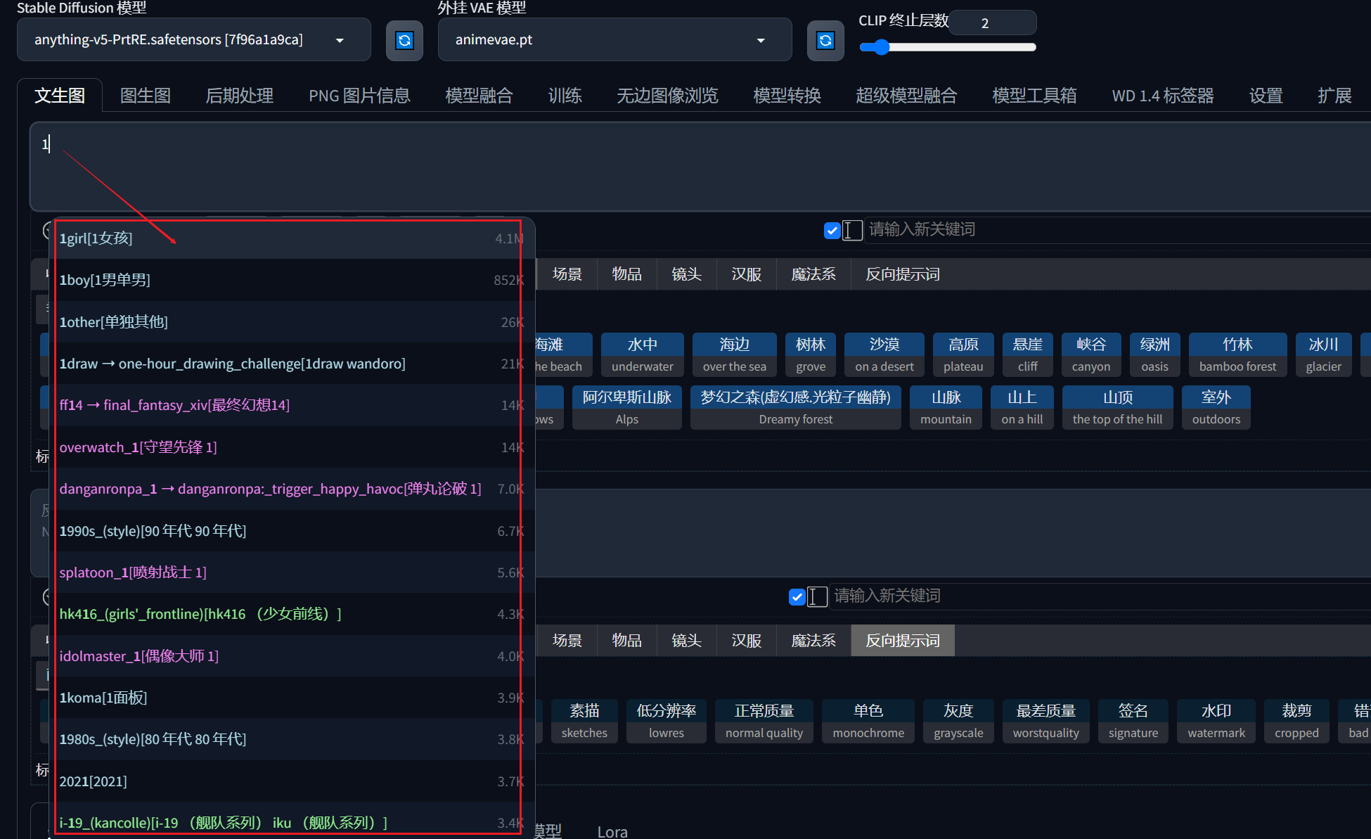Choose the 1draw one-hour_drawing_challenge suggestion

(292, 364)
